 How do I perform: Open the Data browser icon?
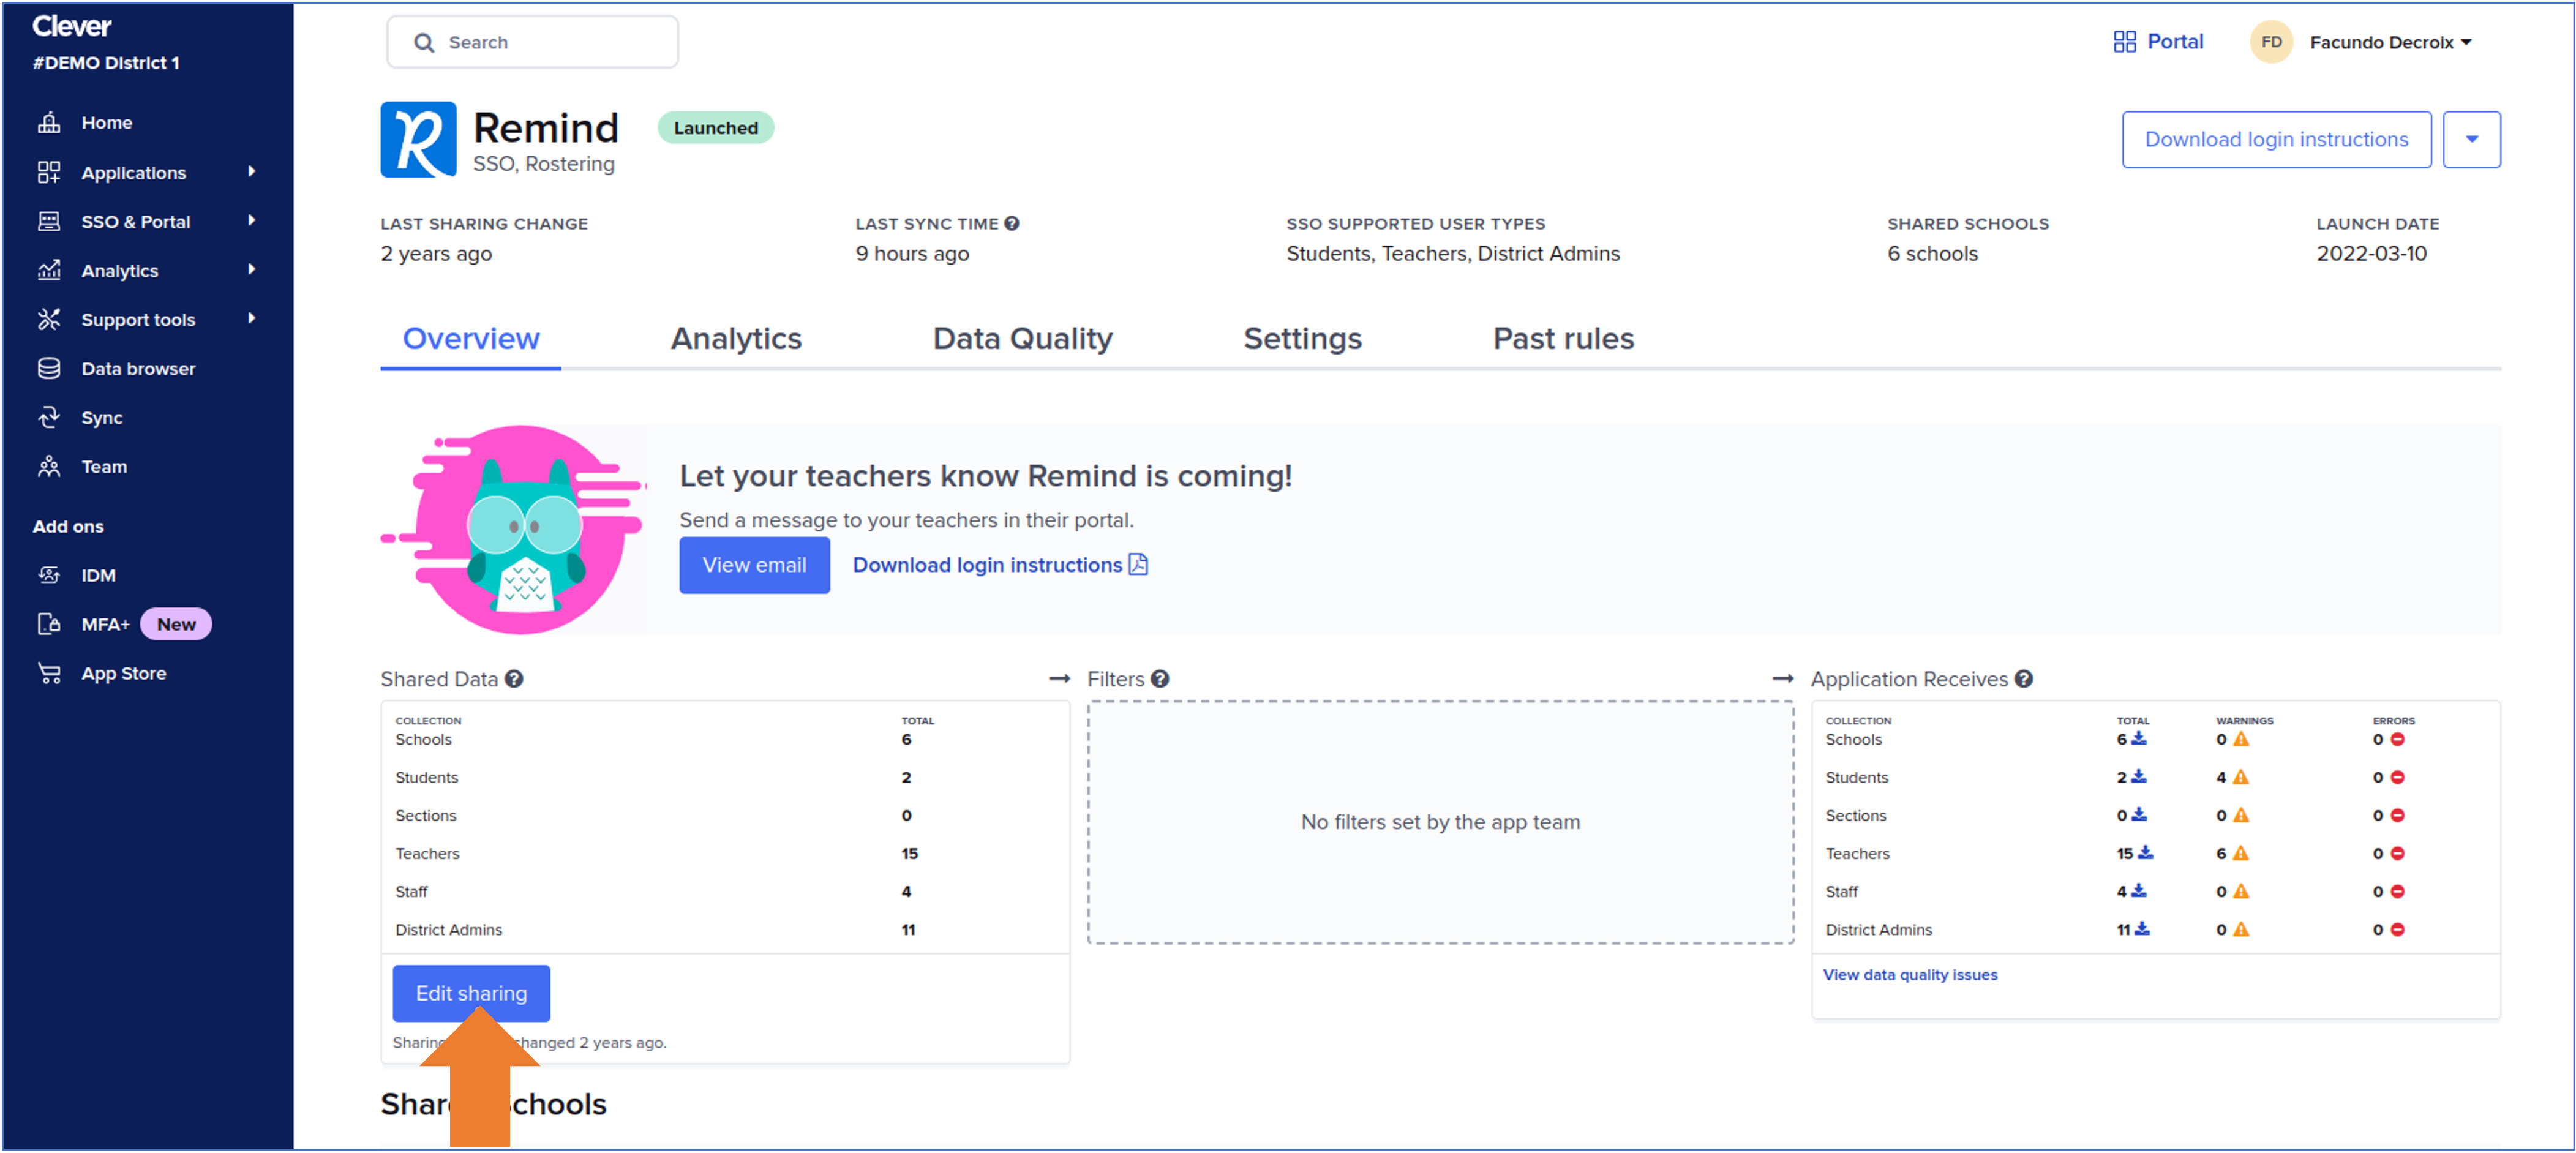click(49, 369)
